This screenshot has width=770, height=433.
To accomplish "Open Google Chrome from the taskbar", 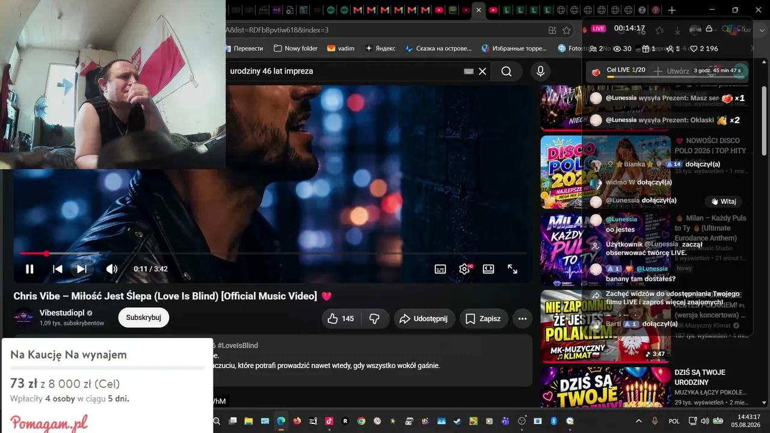I will (361, 421).
